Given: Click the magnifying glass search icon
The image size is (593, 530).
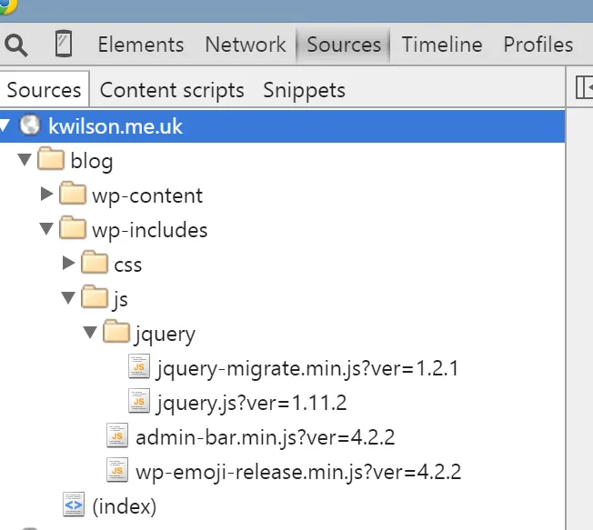Looking at the screenshot, I should (16, 45).
